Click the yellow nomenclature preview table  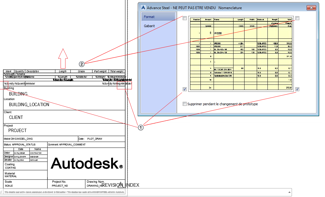click(241, 54)
